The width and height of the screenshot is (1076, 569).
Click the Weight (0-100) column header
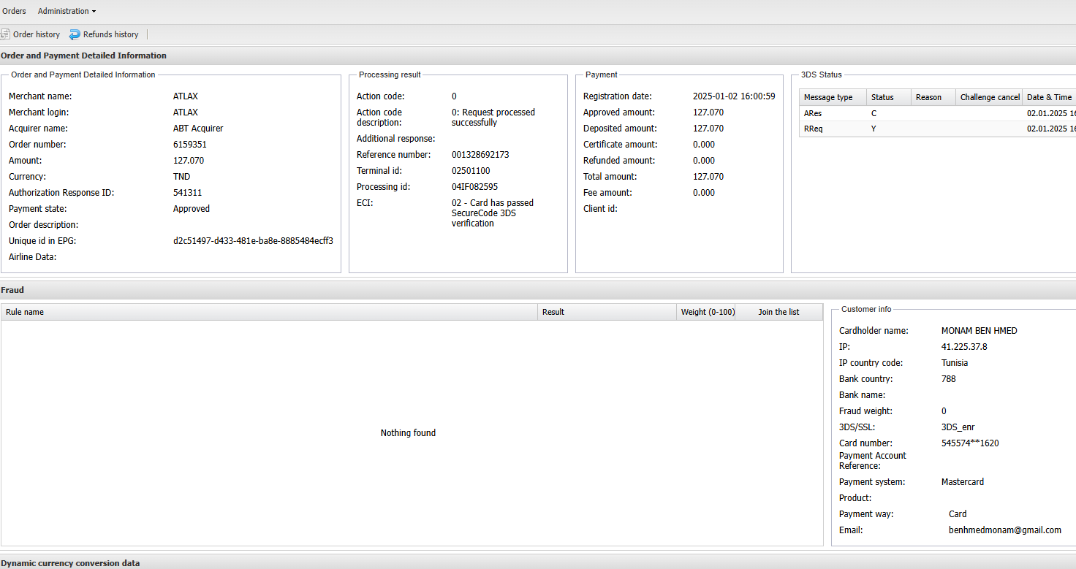[x=707, y=312]
